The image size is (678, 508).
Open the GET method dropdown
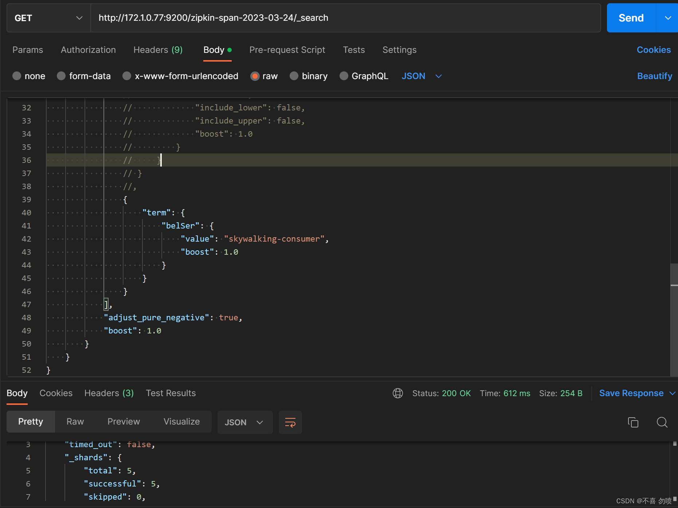coord(49,18)
